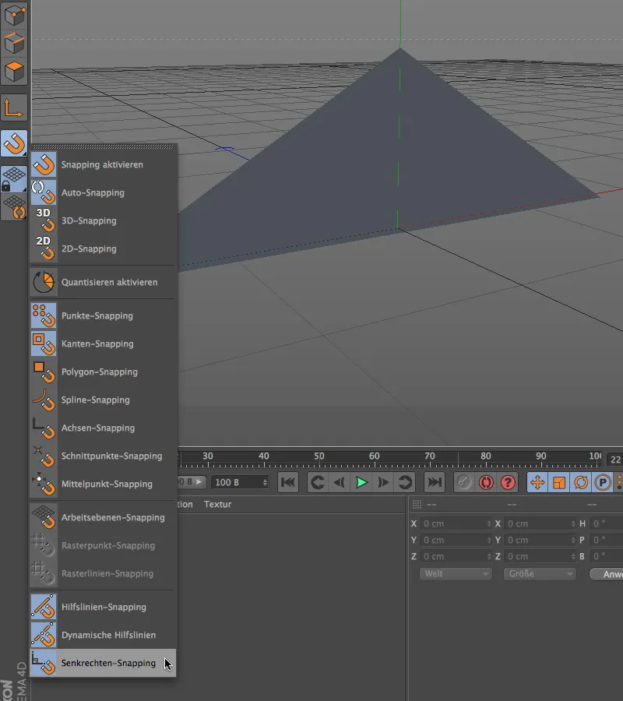
Task: Choose 2D-Snapping entry
Action: click(103, 249)
